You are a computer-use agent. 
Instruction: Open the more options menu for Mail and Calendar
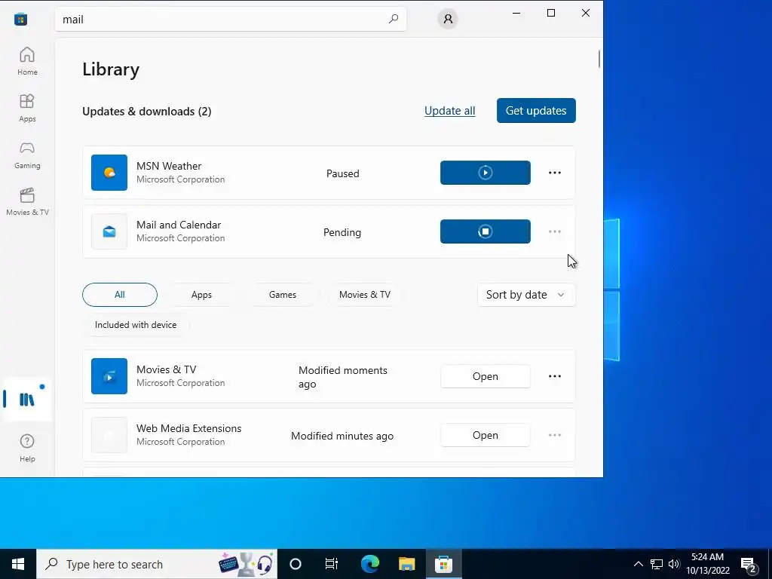click(554, 231)
